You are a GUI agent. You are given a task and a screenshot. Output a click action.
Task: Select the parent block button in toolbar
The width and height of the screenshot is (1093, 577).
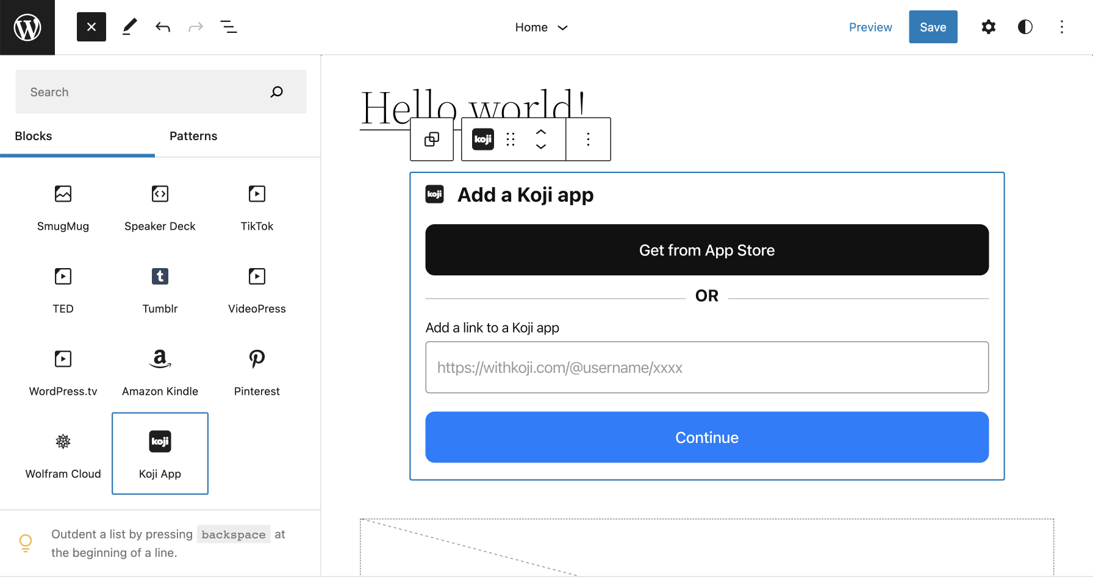[x=432, y=140]
